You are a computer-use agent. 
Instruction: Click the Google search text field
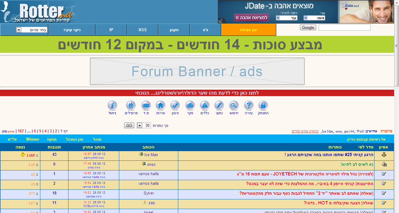[x=344, y=27]
